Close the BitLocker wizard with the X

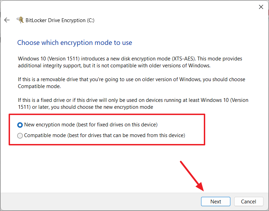pos(261,7)
